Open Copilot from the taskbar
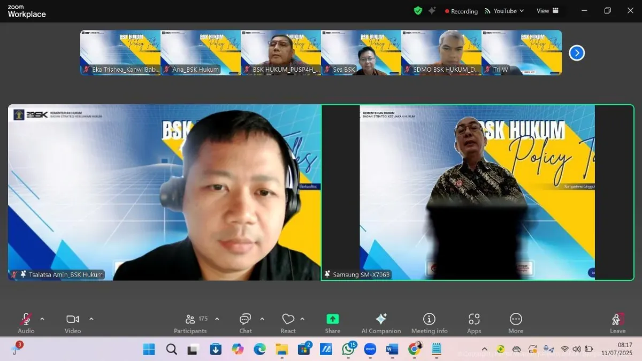 coord(238,349)
